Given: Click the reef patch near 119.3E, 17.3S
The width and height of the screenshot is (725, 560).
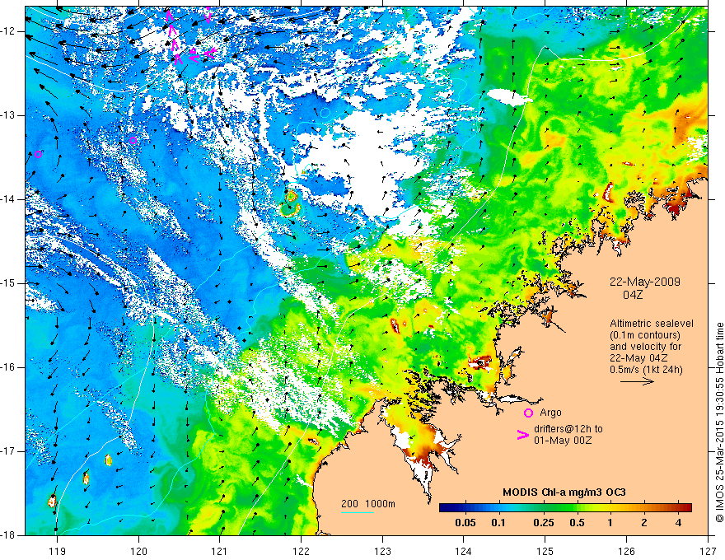Looking at the screenshot, I should [86, 478].
